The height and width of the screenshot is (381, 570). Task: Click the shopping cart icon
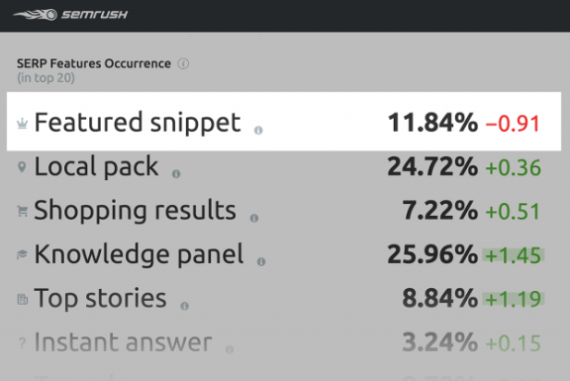coord(22,211)
